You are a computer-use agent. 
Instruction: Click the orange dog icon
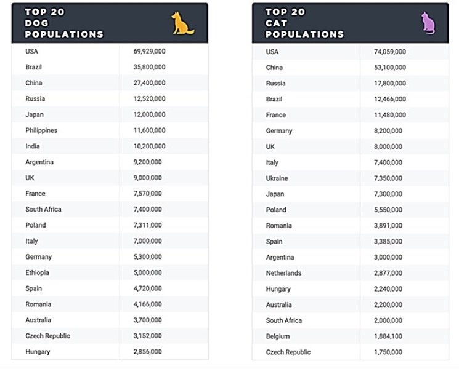(x=182, y=23)
